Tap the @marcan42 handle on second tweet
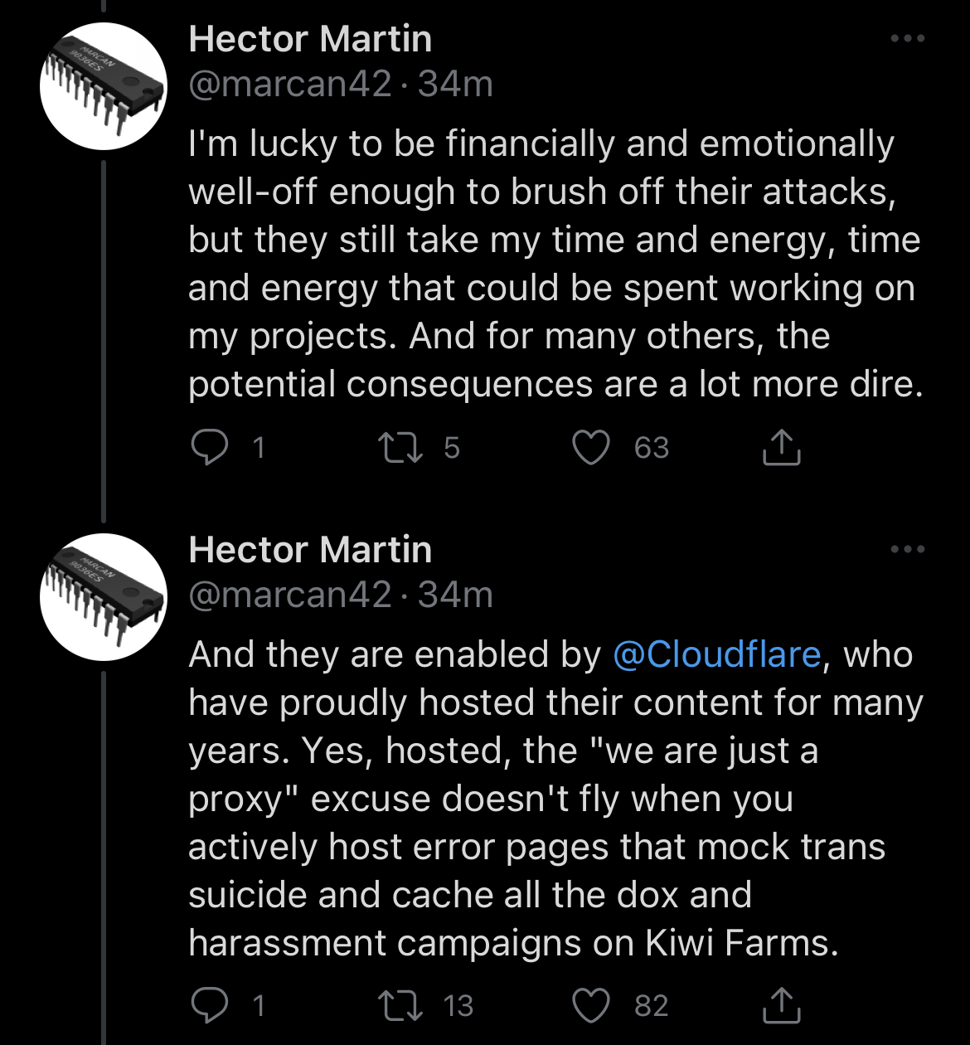This screenshot has width=970, height=1045. tap(289, 595)
